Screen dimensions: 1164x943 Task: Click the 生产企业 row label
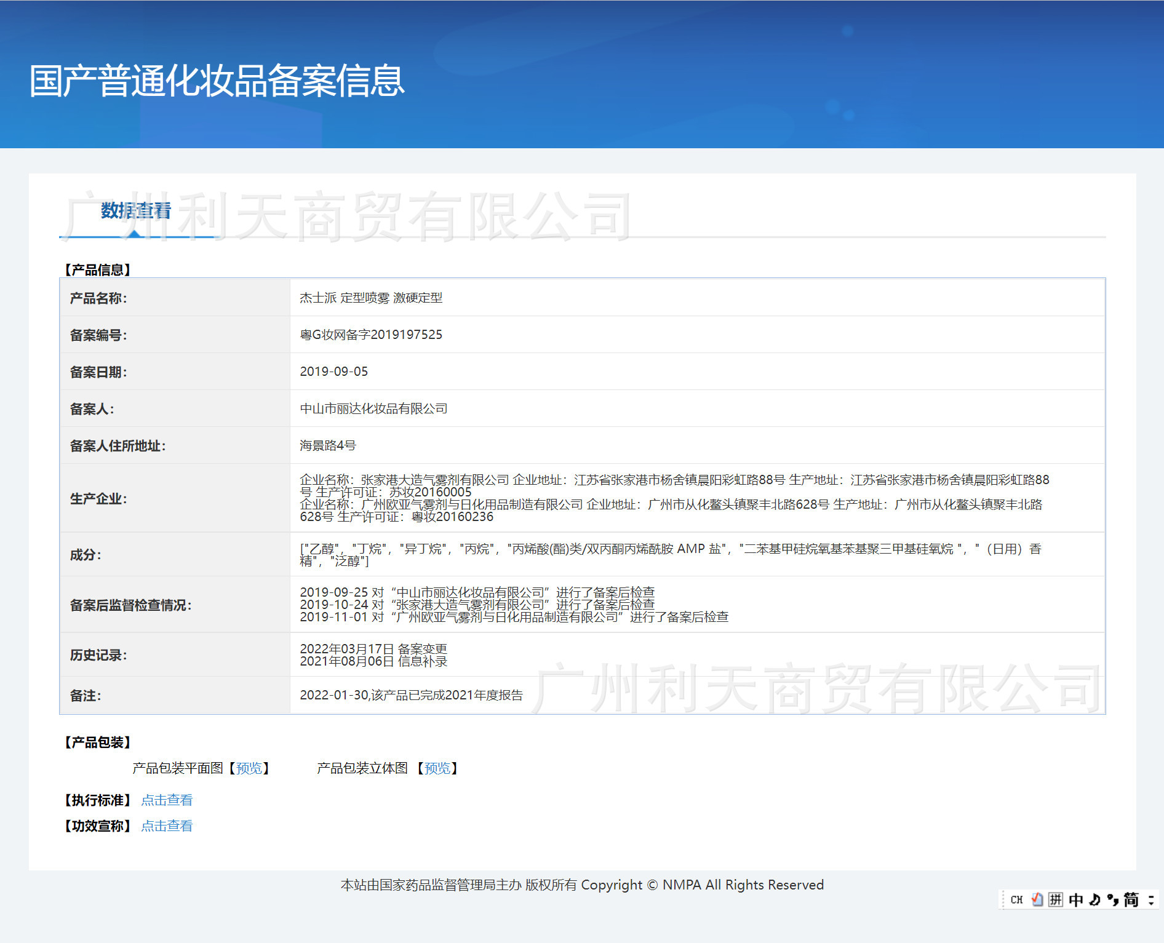pyautogui.click(x=98, y=499)
